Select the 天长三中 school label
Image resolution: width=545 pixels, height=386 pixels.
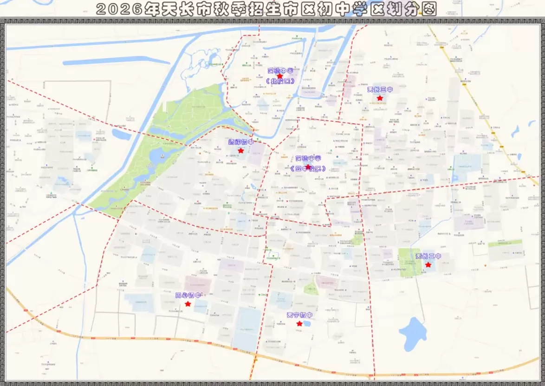tap(380, 90)
